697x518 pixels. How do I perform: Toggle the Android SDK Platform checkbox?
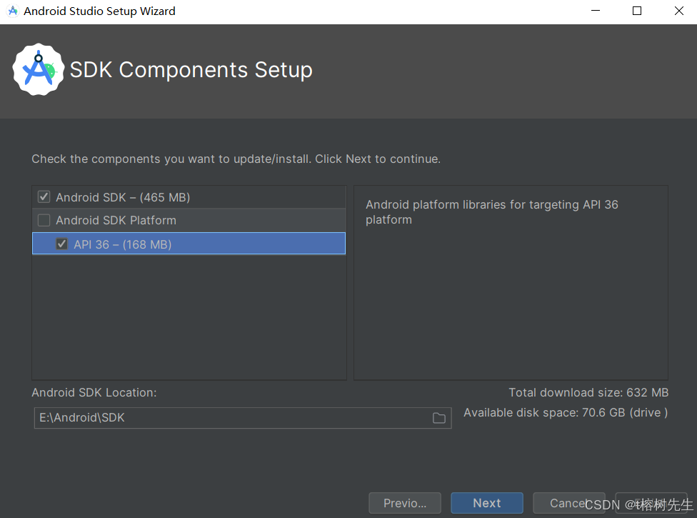[44, 220]
